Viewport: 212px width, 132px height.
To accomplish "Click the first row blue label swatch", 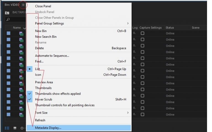I will pos(9,33).
